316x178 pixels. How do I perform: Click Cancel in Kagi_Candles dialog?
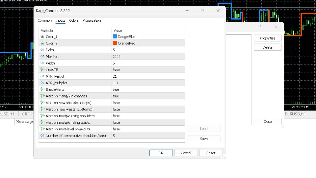[x=186, y=153]
